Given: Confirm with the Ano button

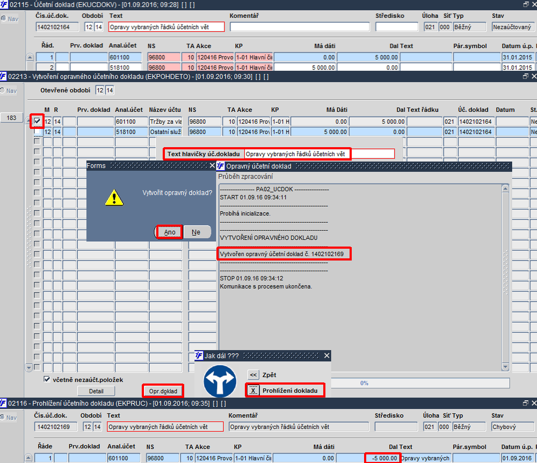Looking at the screenshot, I should [x=170, y=232].
